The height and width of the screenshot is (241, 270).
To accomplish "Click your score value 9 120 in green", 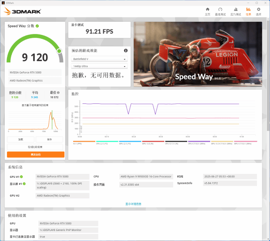I will pos(15,97).
